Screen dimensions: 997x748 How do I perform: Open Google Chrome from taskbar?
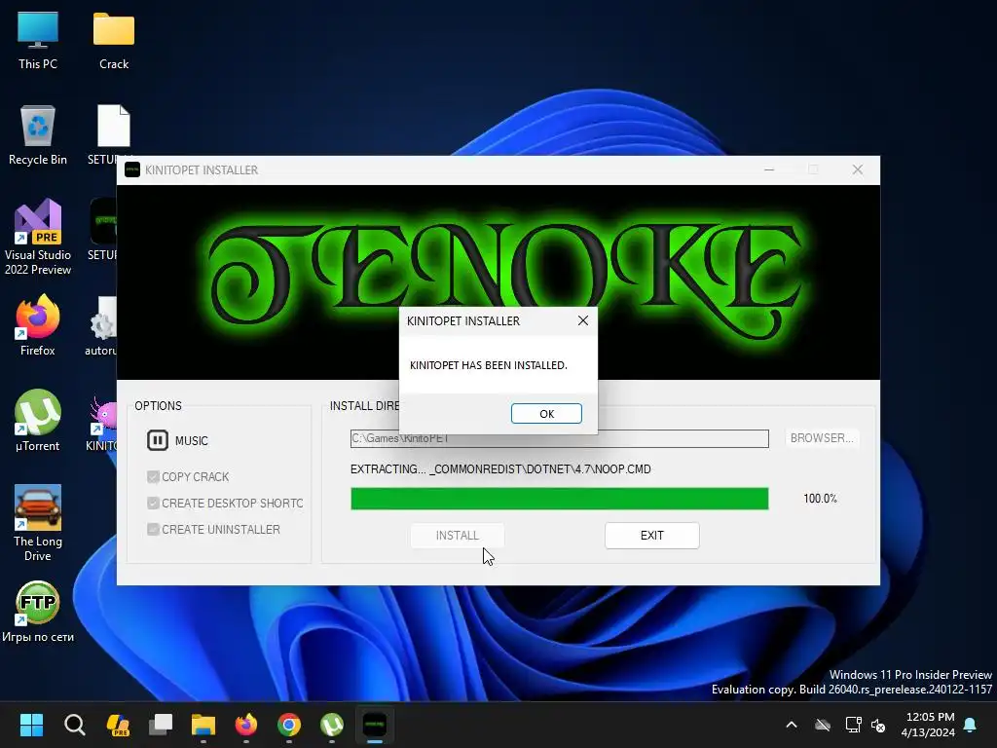click(288, 725)
